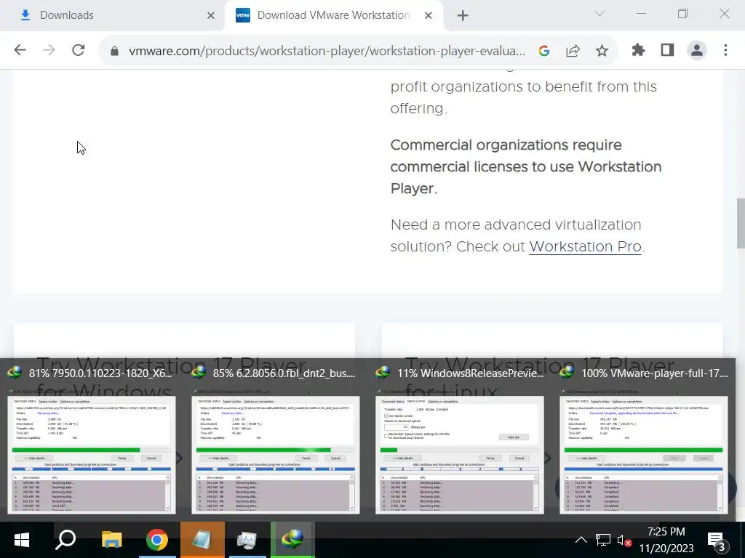Open the clock showing 7:25 PM
Viewport: 745px width, 558px height.
point(666,540)
